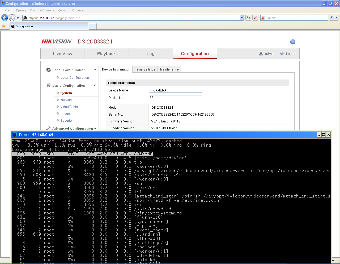Click the browser address bar URL

54,18
